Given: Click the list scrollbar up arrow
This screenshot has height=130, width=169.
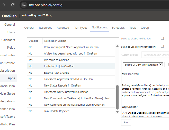Looking at the screenshot, I should point(118,46).
